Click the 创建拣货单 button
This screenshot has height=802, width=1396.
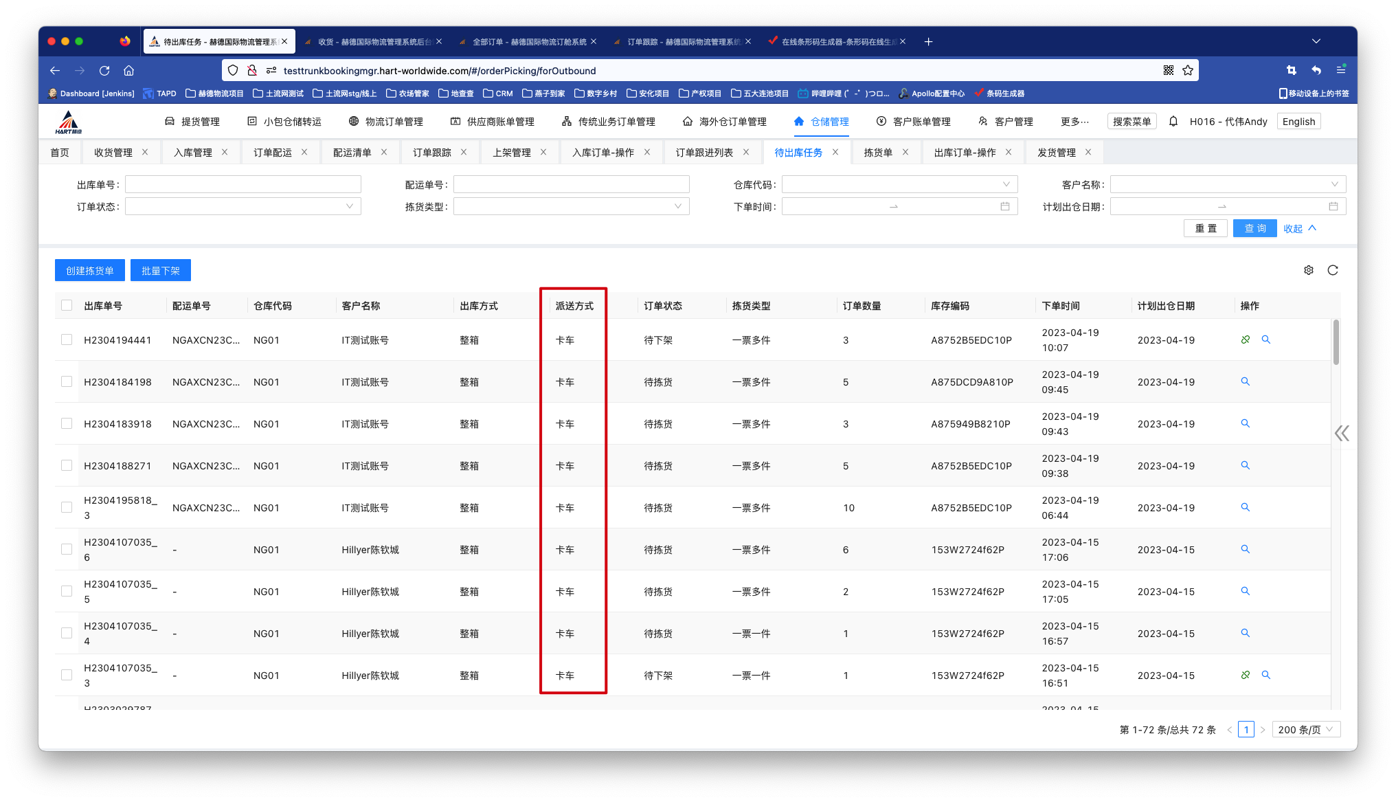(89, 270)
